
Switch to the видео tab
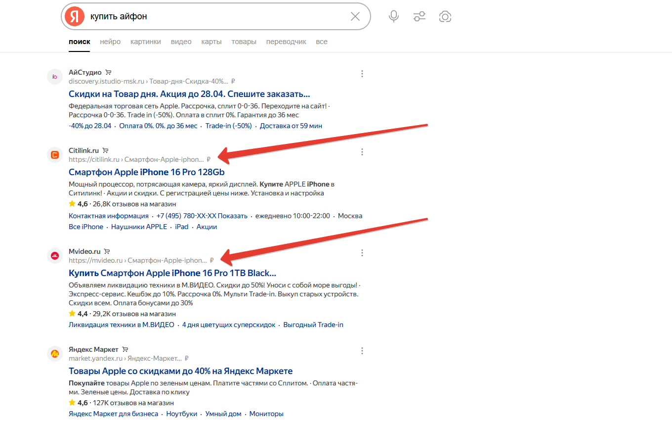(181, 42)
